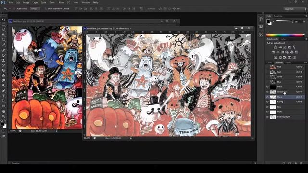Select the Rectangle shape tool

click(3, 106)
